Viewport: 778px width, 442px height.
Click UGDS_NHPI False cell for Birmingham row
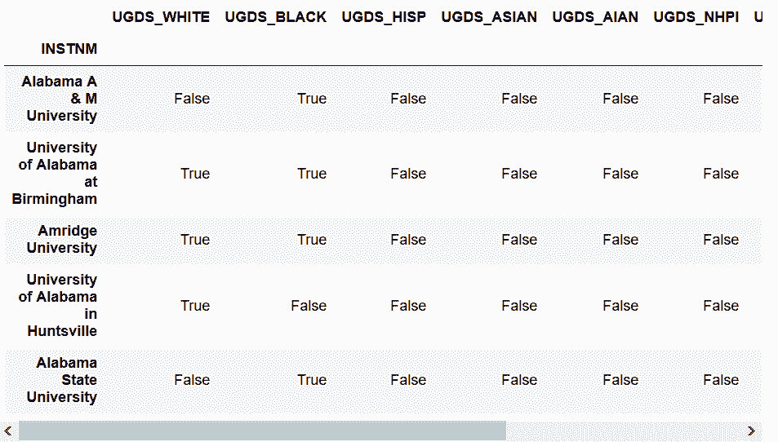click(721, 174)
